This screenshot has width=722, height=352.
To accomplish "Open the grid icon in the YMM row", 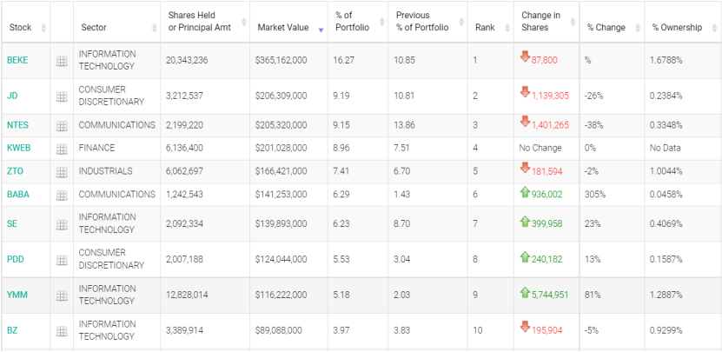I will pos(62,296).
